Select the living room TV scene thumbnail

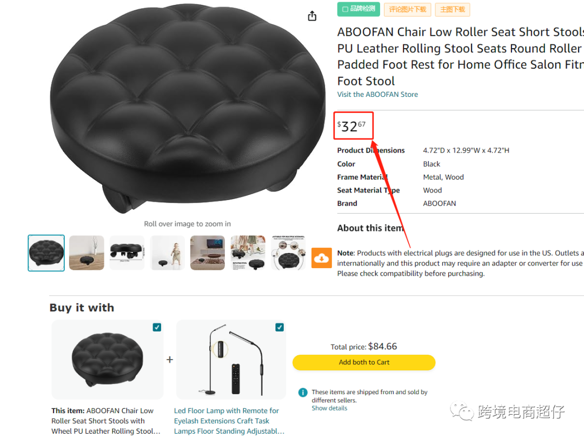208,253
